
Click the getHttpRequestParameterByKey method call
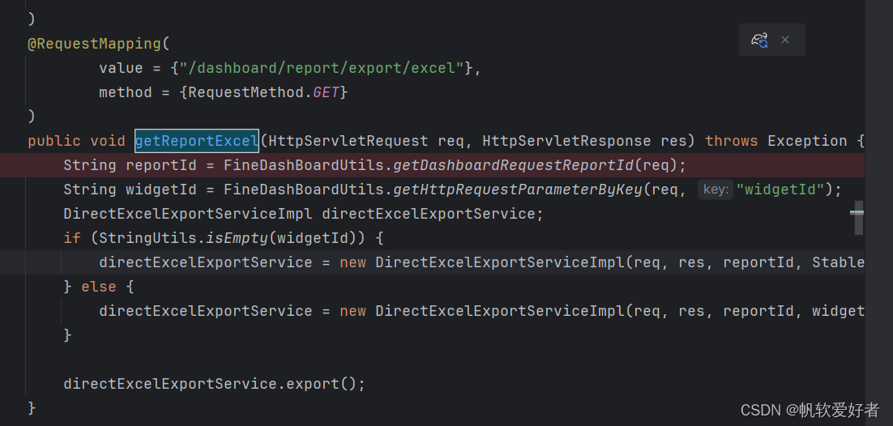(x=518, y=190)
